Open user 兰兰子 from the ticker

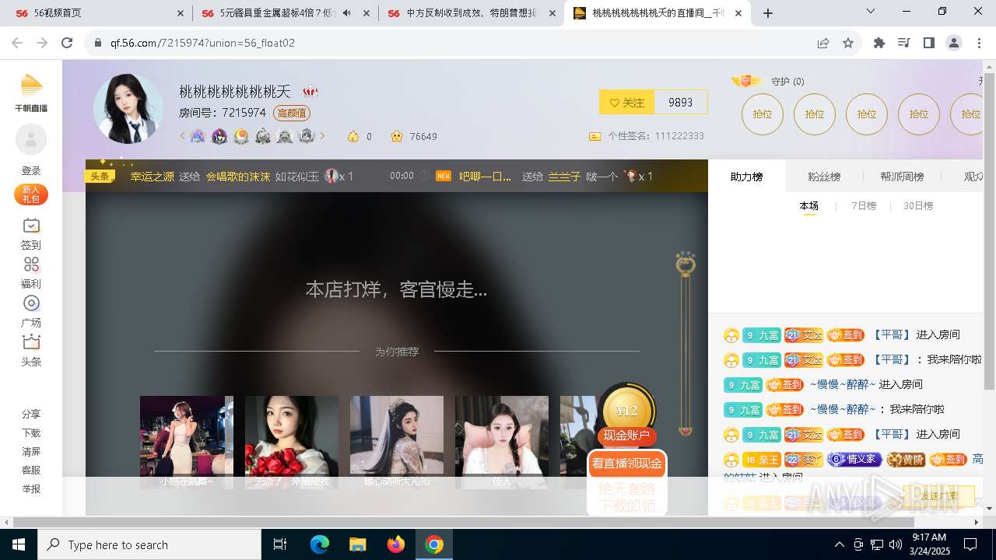click(x=564, y=177)
